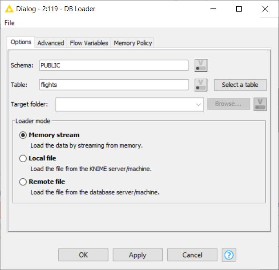This screenshot has width=279, height=270.
Task: Click the 'Target folder:' label
Action: pos(29,104)
